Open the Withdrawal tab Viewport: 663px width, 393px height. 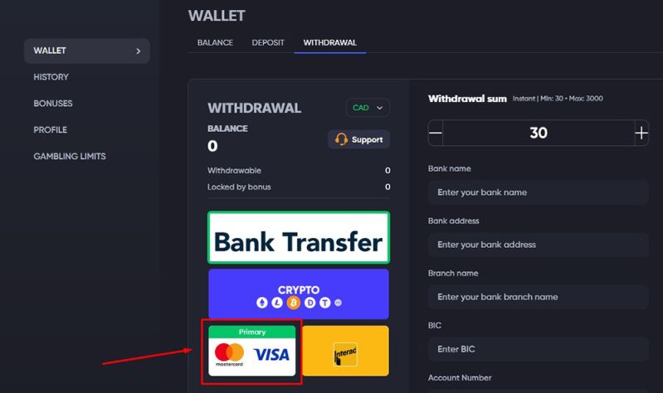pyautogui.click(x=329, y=42)
